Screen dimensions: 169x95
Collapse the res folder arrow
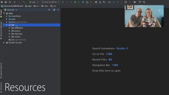click(x=7, y=25)
